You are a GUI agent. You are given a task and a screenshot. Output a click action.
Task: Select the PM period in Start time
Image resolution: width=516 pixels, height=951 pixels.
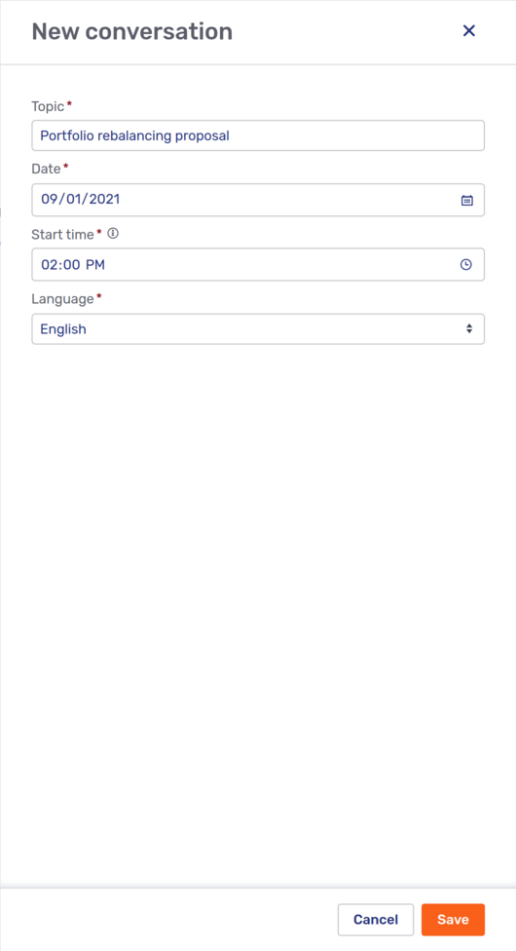(94, 264)
